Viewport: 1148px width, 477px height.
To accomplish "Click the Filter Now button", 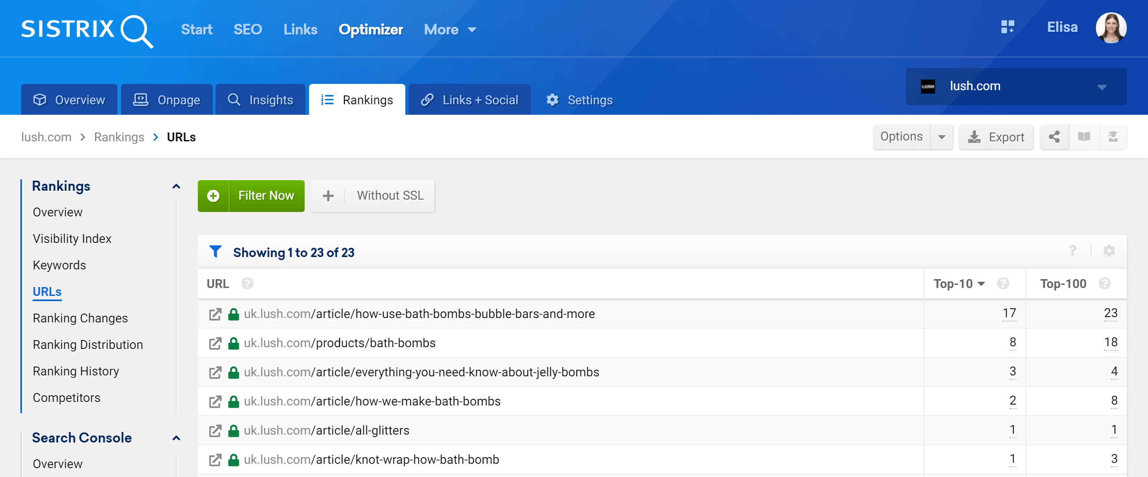I will coord(251,196).
